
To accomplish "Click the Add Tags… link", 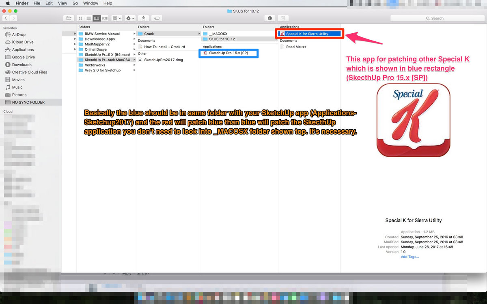I will tap(410, 257).
